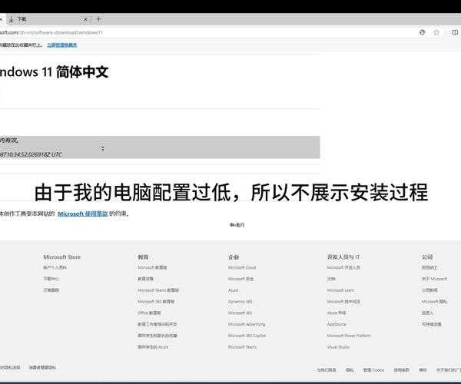Click 开发人员与 IT footer heading
This screenshot has width=461, height=384.
[x=343, y=257]
